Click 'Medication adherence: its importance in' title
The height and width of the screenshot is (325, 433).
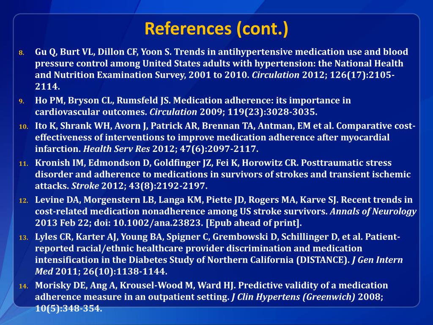coord(262,100)
